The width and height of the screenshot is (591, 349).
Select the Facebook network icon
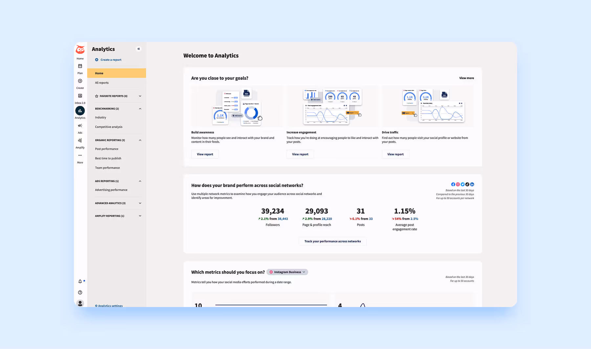pos(453,184)
